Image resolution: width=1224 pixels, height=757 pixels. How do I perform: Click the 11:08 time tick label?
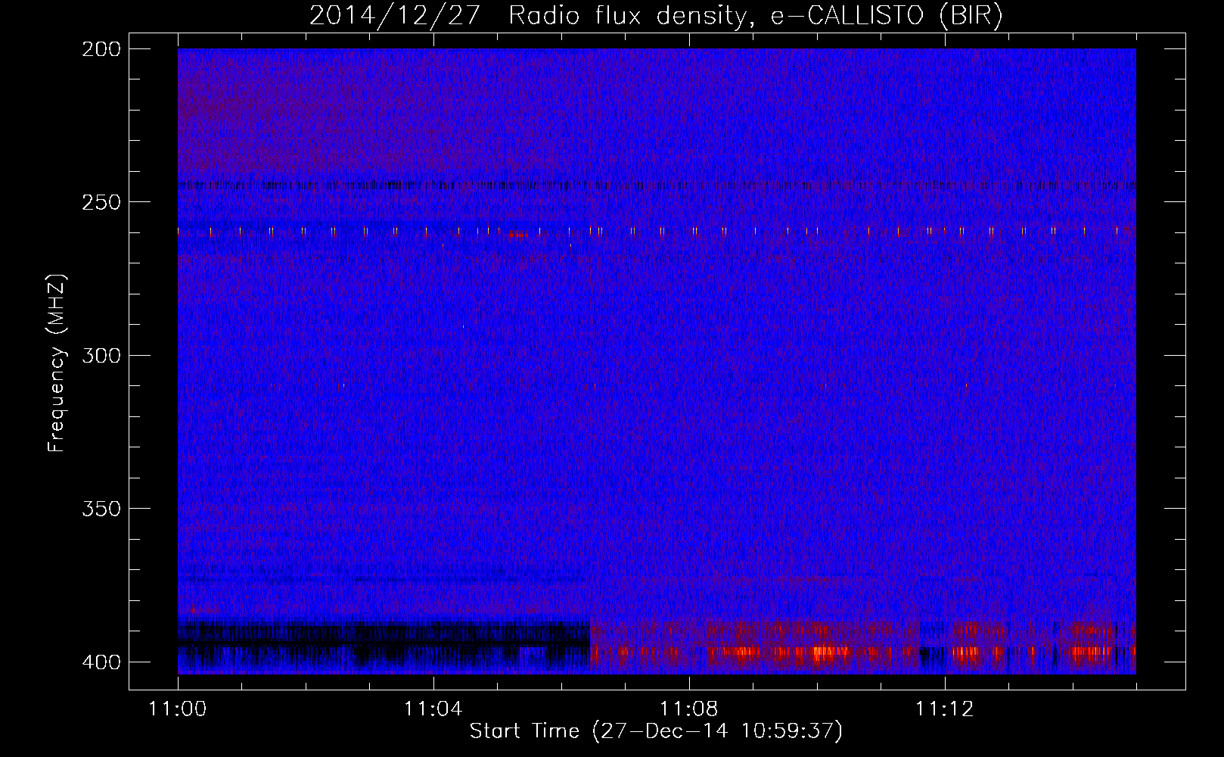tap(688, 709)
